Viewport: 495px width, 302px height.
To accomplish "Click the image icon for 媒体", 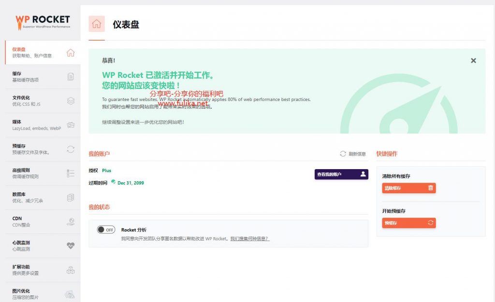I will (x=71, y=125).
